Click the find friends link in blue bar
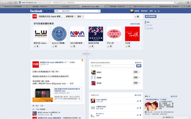This screenshot has height=119, width=191. click(x=144, y=11)
